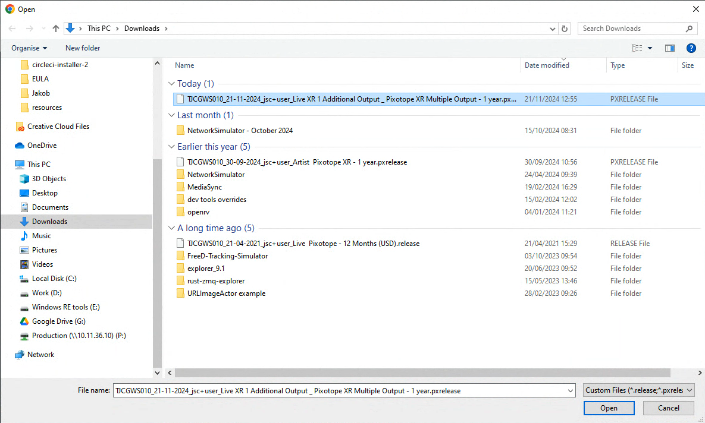
Task: Select the MediaSync folder
Action: click(205, 187)
